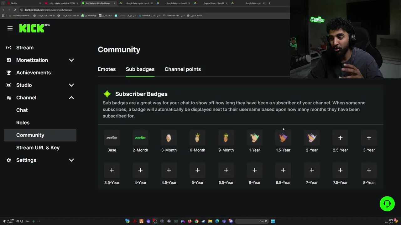Image resolution: width=401 pixels, height=225 pixels.
Task: Add a badge for 4.5-Year
Action: [x=169, y=170]
